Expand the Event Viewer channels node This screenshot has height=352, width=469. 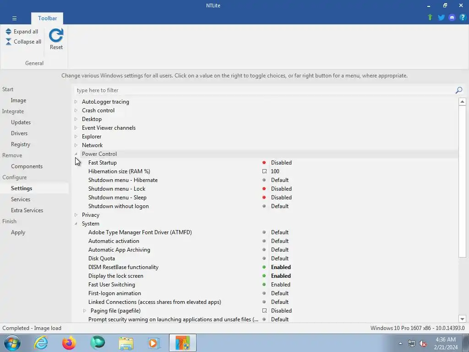pyautogui.click(x=76, y=128)
